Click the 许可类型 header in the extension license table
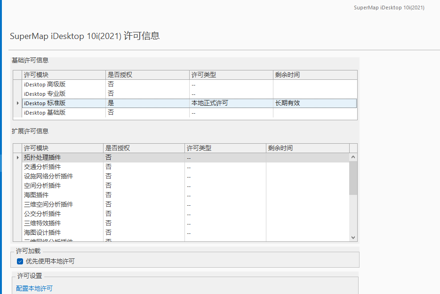Viewport: 440px width, 294px height. (x=225, y=148)
